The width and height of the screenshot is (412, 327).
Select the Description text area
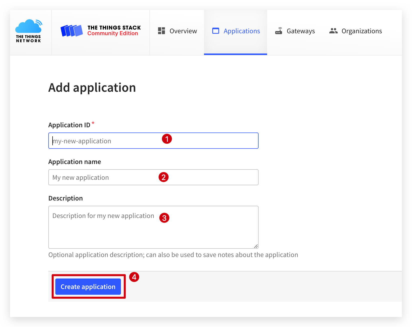[x=153, y=227]
